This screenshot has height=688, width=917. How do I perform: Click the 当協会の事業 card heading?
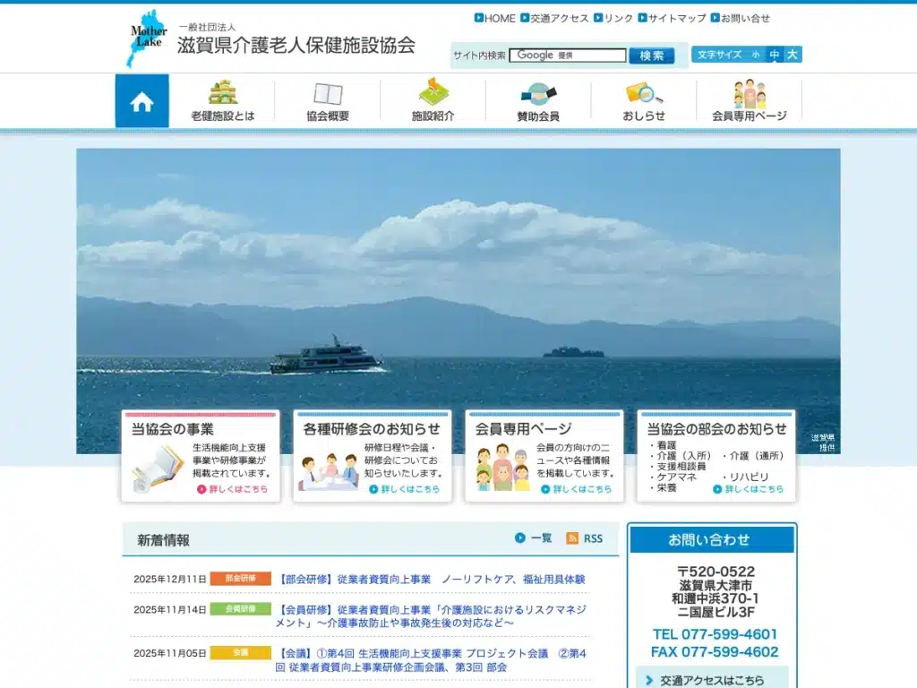pos(173,429)
